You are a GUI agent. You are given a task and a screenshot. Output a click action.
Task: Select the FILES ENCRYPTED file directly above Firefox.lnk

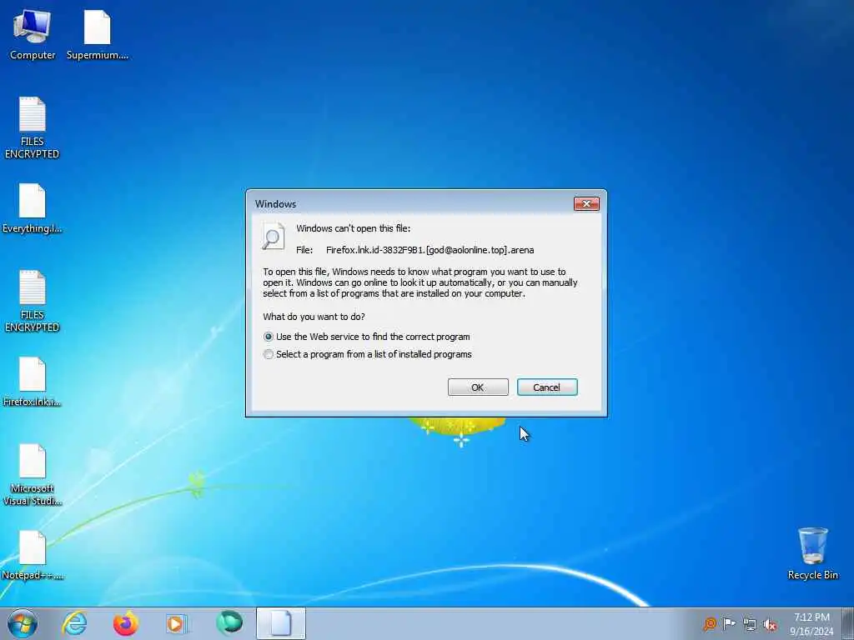[33, 301]
